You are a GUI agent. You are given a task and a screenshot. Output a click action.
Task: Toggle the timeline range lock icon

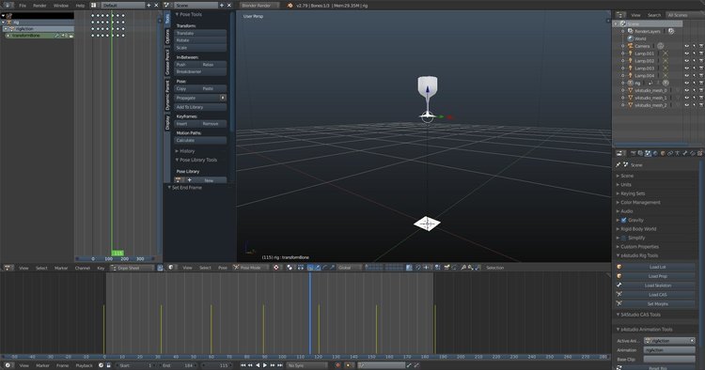[108, 365]
